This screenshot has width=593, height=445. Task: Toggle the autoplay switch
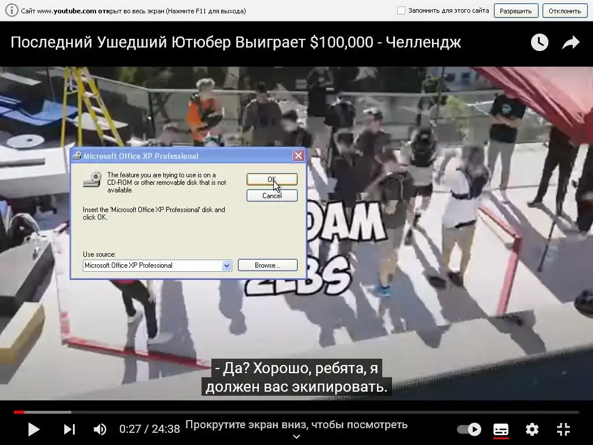point(469,429)
